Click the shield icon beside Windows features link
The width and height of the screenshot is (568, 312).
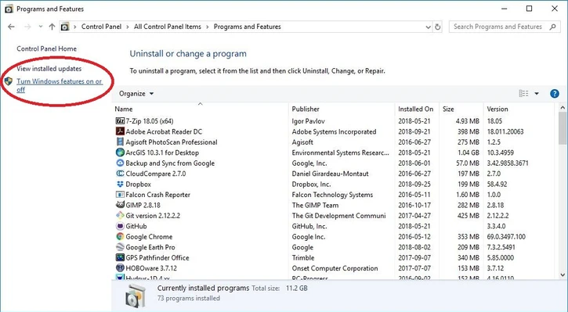click(9, 81)
